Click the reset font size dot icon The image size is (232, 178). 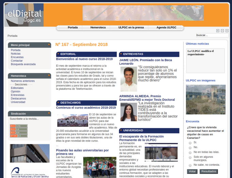(227, 31)
